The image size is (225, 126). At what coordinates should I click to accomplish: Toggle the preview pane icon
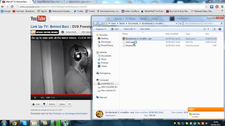[214, 29]
